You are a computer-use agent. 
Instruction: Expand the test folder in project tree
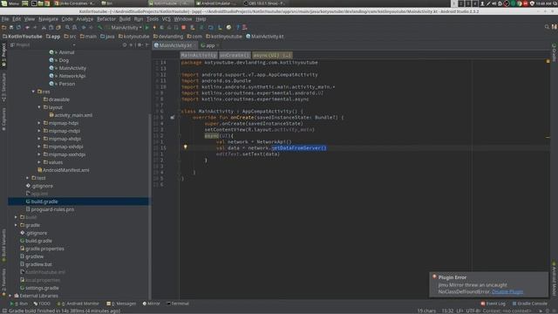(28, 178)
